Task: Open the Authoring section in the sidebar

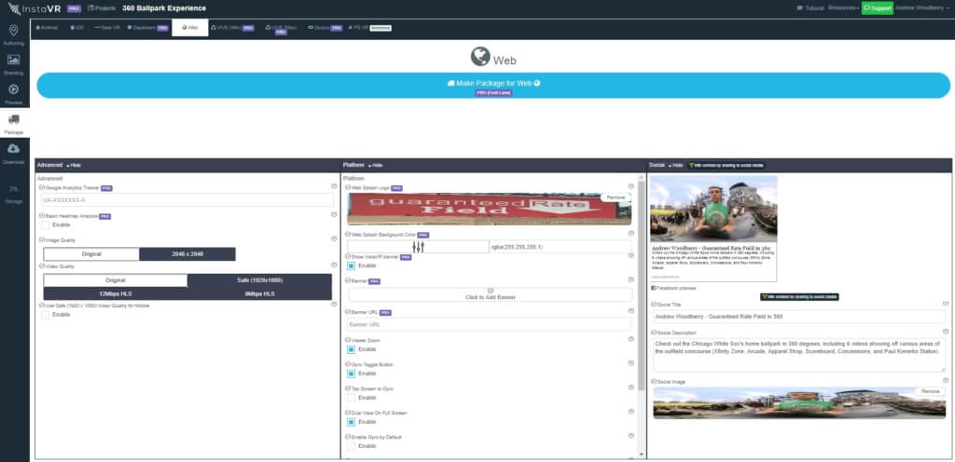Action: [x=13, y=34]
